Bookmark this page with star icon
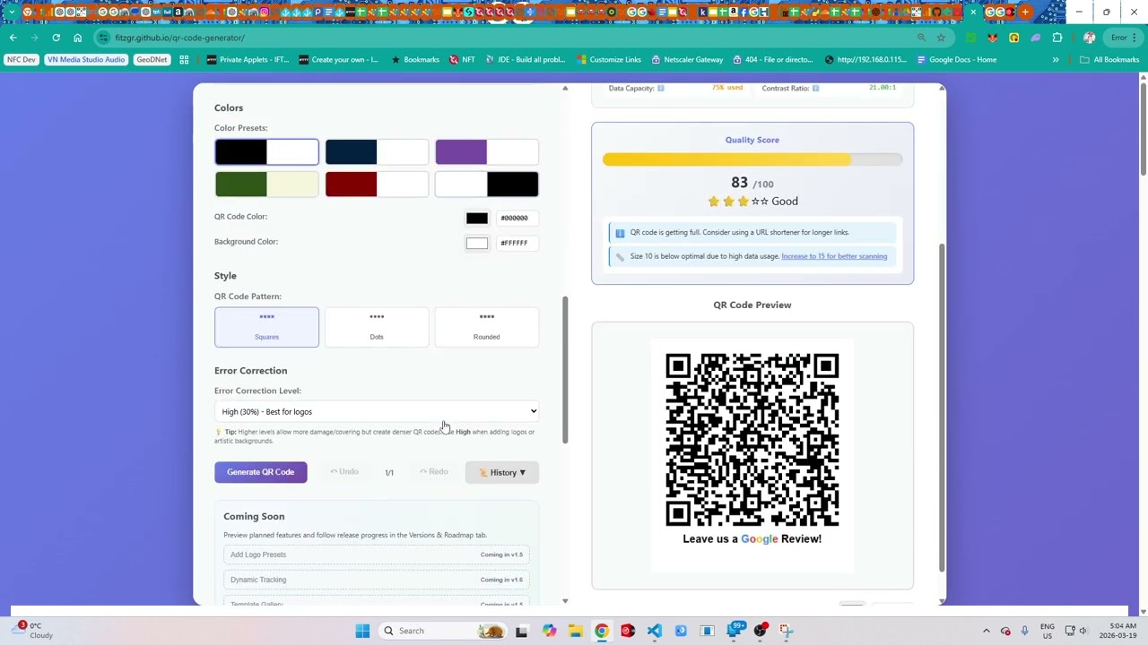The width and height of the screenshot is (1148, 645). [941, 38]
